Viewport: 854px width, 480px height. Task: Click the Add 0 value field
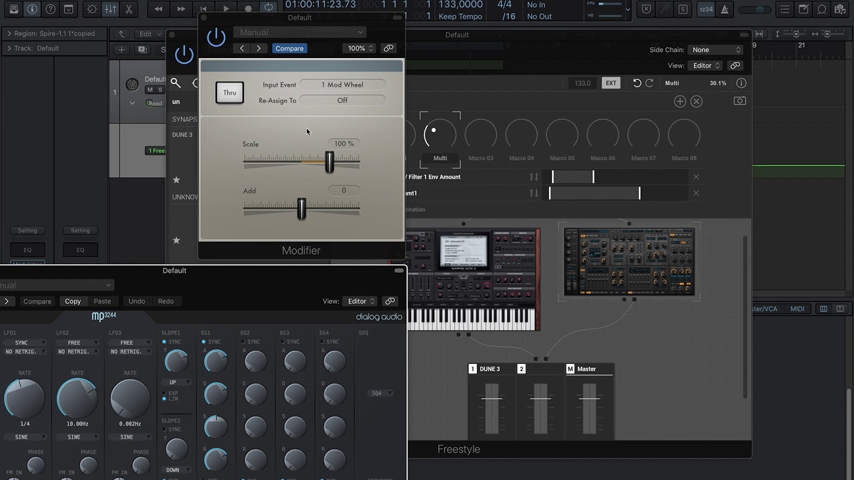344,190
